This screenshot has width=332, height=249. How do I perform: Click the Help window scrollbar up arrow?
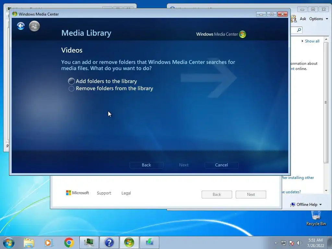click(326, 39)
